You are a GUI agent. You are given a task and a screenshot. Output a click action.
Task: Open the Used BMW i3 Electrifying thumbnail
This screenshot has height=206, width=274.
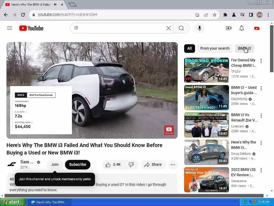coord(206,98)
